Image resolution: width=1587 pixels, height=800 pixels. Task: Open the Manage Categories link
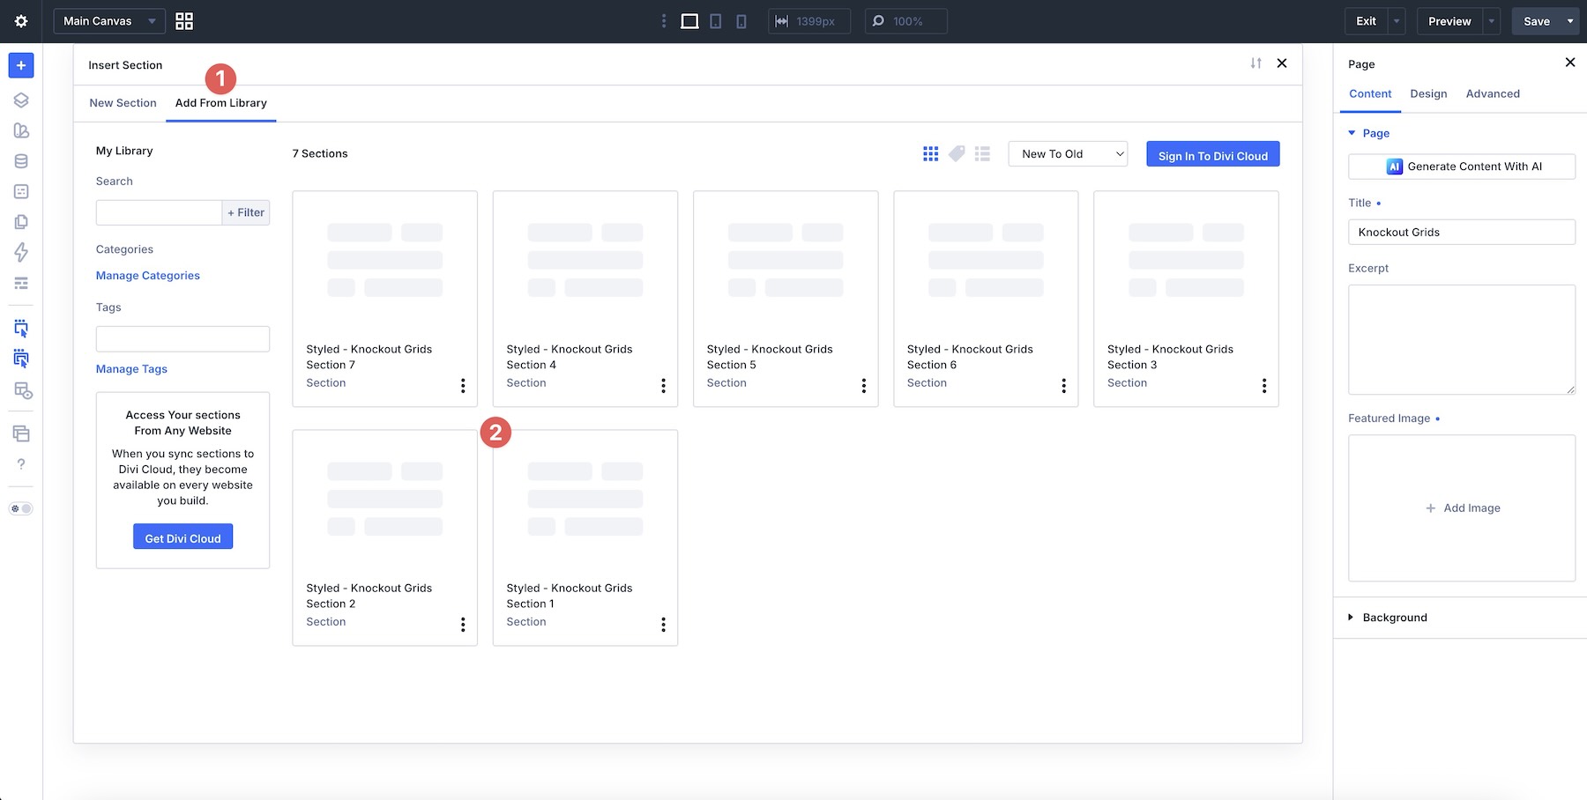tap(148, 276)
